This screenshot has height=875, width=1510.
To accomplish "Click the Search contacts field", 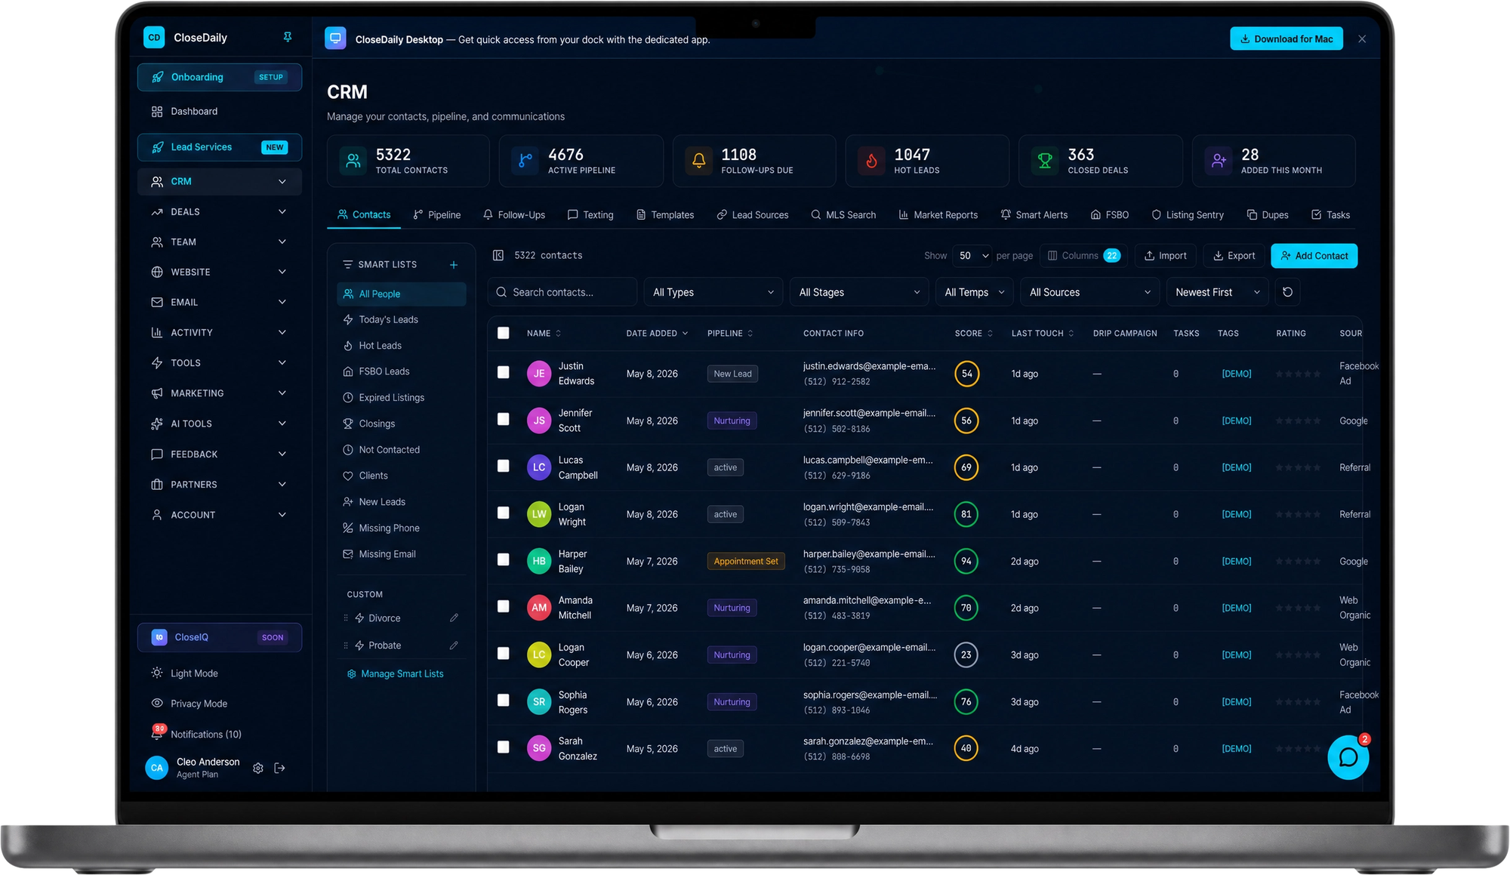I will point(562,292).
